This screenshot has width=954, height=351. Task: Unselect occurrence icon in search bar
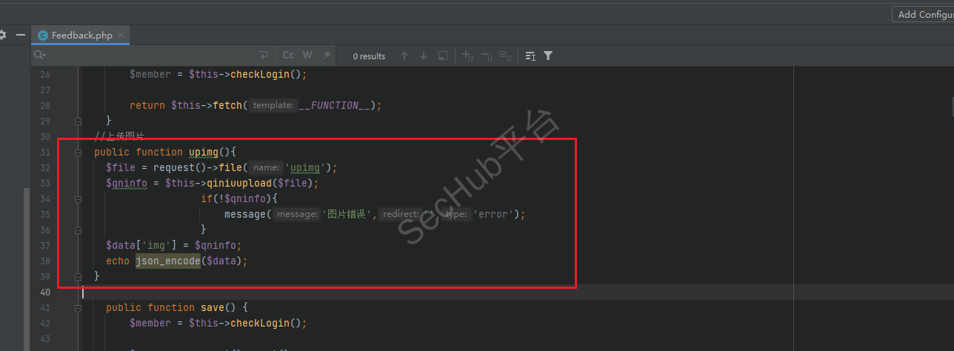pos(487,56)
